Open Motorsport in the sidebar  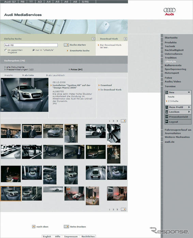172,73
